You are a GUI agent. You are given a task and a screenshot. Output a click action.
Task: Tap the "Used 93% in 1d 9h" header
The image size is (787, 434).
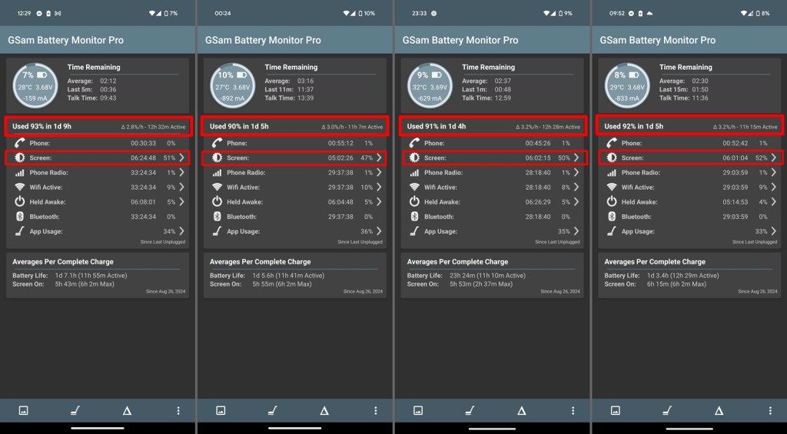pos(98,126)
